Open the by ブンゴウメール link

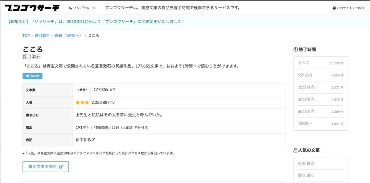(x=82, y=8)
